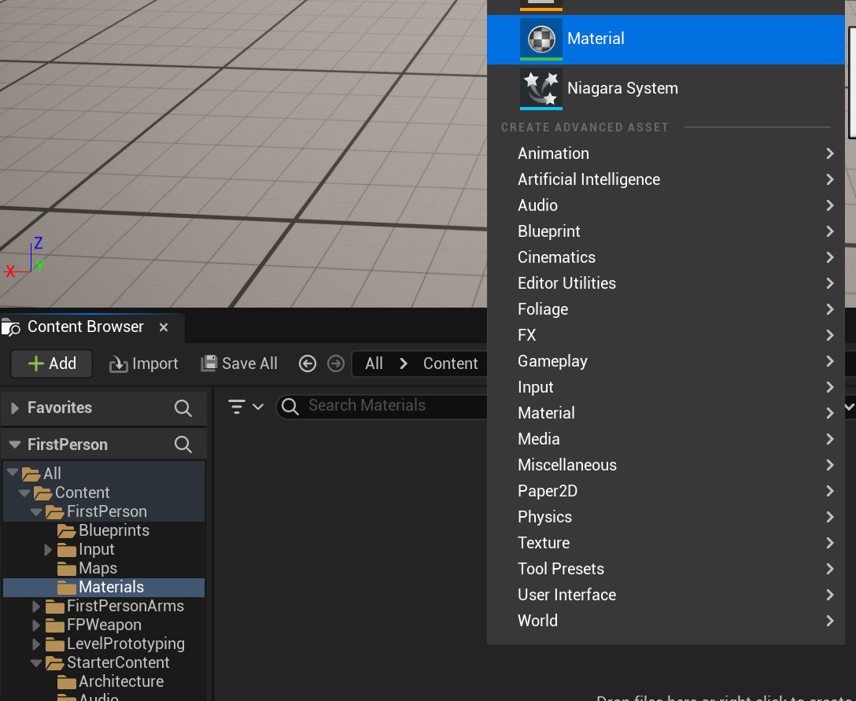Collapse the Content folder node
856x701 pixels.
(24, 493)
